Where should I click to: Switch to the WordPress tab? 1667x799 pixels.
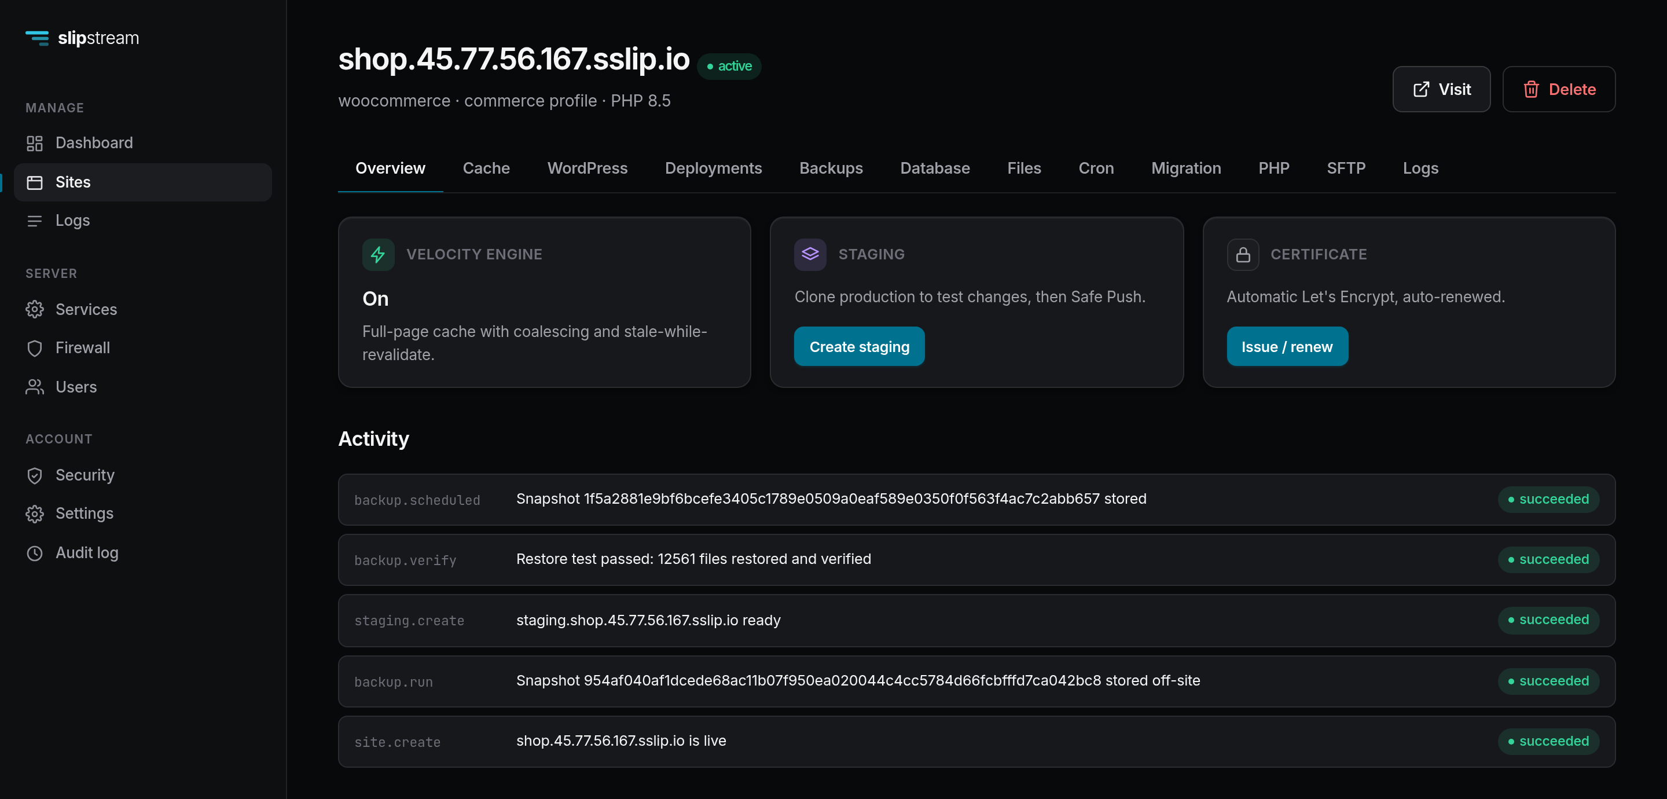click(x=587, y=168)
